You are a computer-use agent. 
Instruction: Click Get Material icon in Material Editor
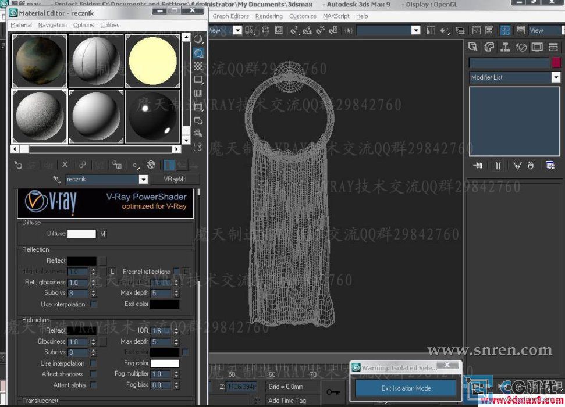click(x=18, y=165)
